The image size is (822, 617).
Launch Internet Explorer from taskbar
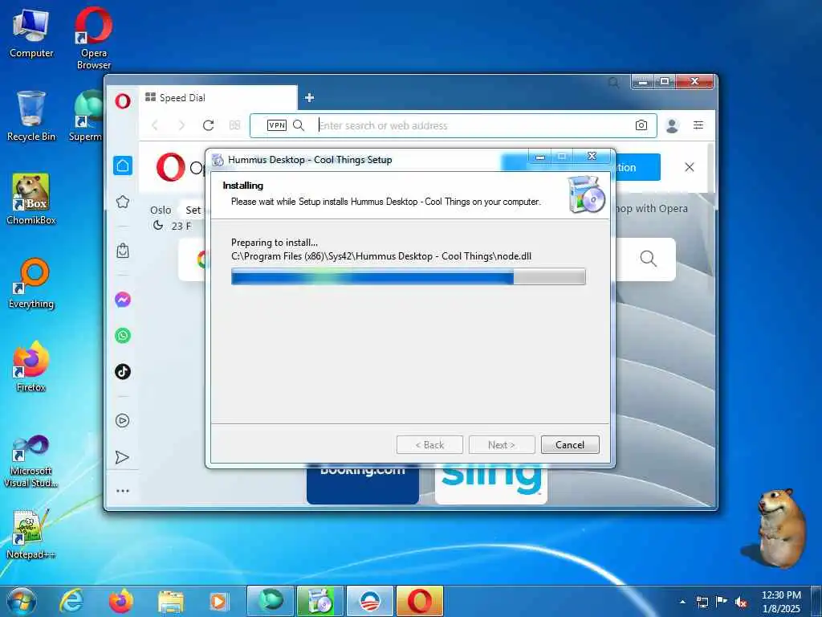click(71, 601)
